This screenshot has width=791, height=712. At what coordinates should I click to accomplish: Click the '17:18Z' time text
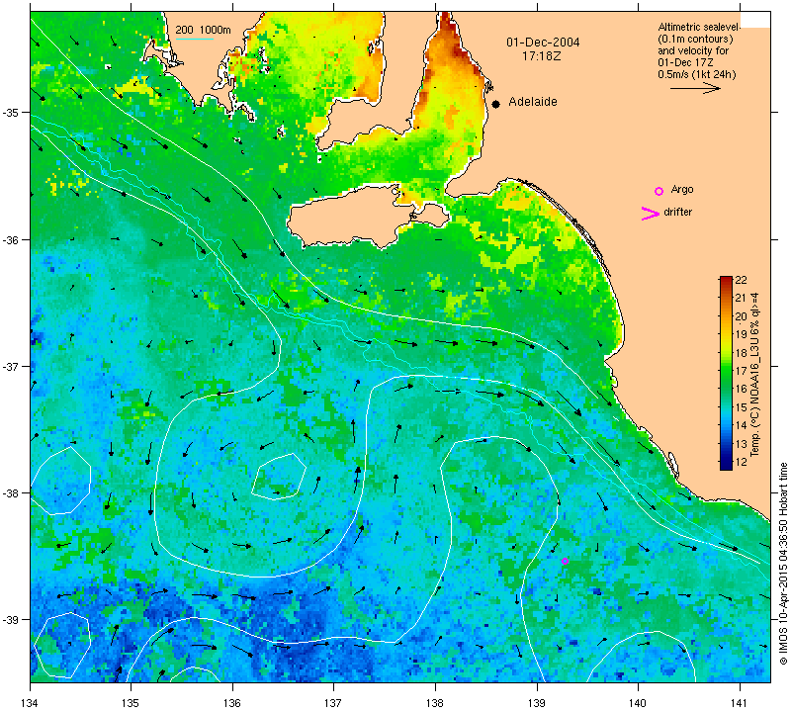coord(541,56)
